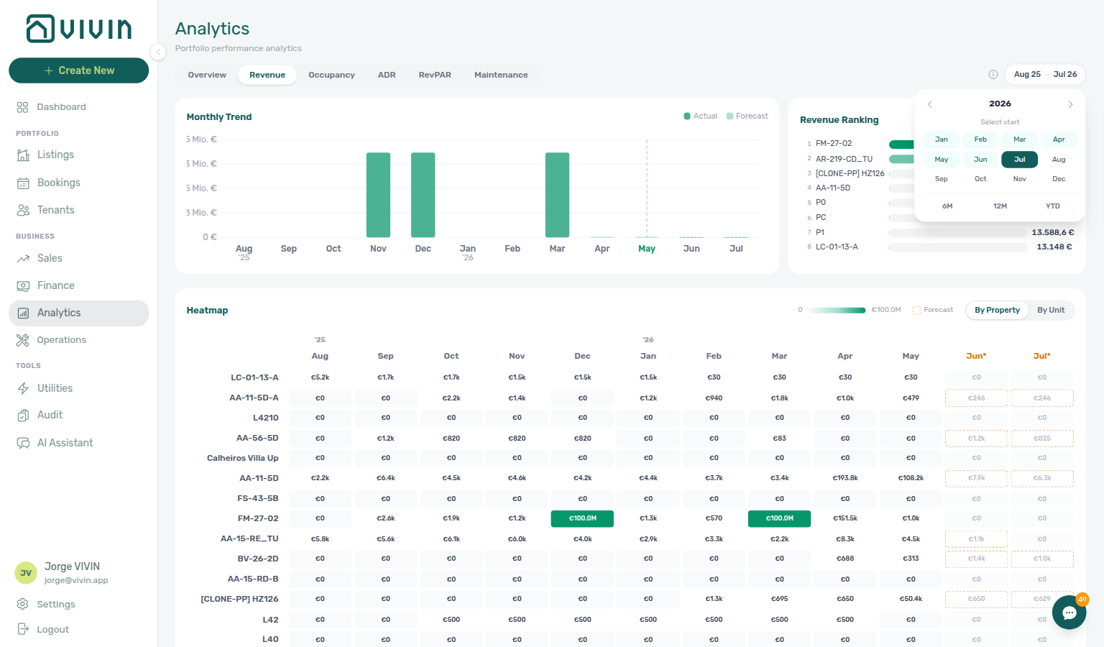Screen dimensions: 1104x647
Task: Choose the 6M preset range
Action: (x=947, y=206)
